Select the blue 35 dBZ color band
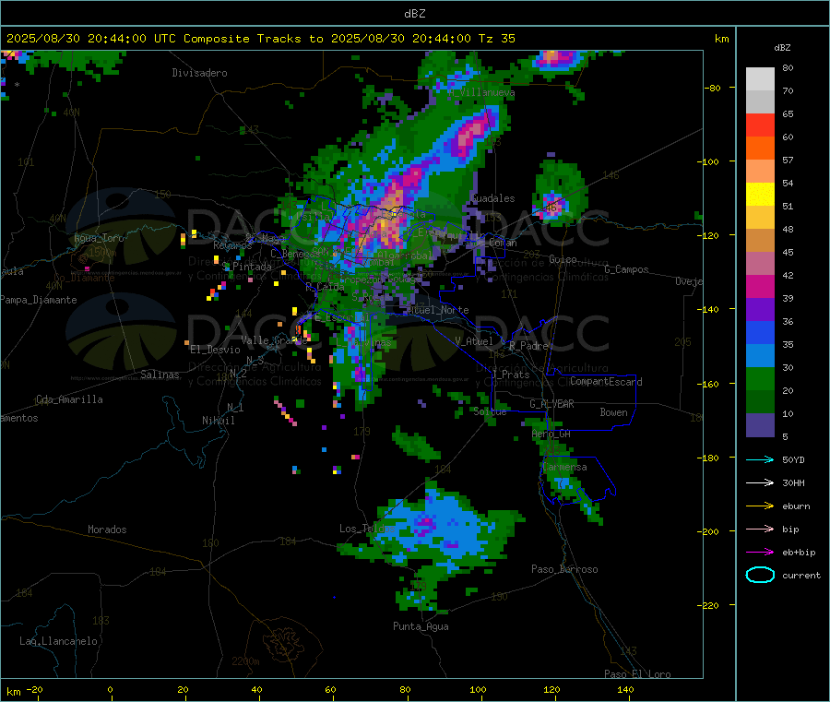Screen dimensions: 830x702 760,332
